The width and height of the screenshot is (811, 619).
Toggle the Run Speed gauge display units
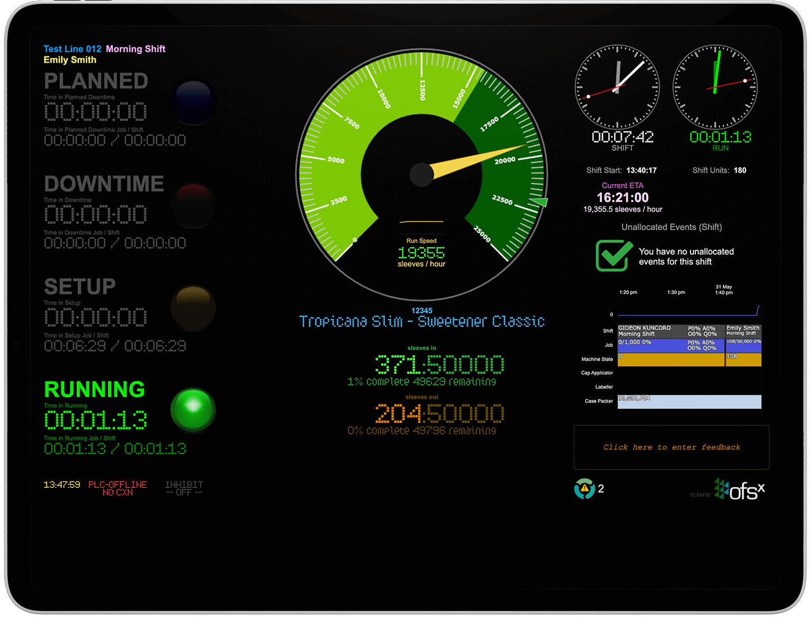tap(422, 253)
